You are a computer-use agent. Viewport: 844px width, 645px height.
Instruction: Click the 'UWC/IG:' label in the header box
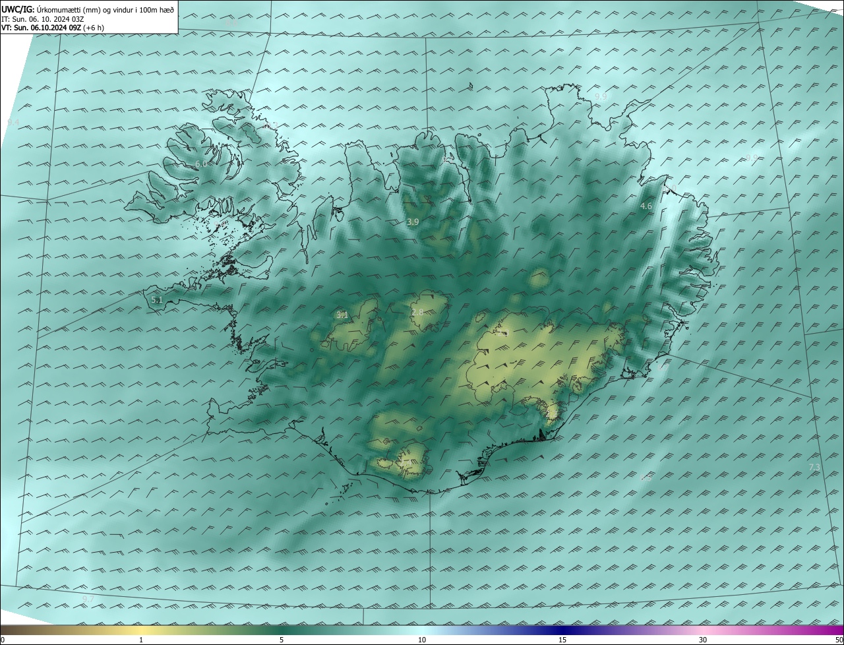[18, 10]
